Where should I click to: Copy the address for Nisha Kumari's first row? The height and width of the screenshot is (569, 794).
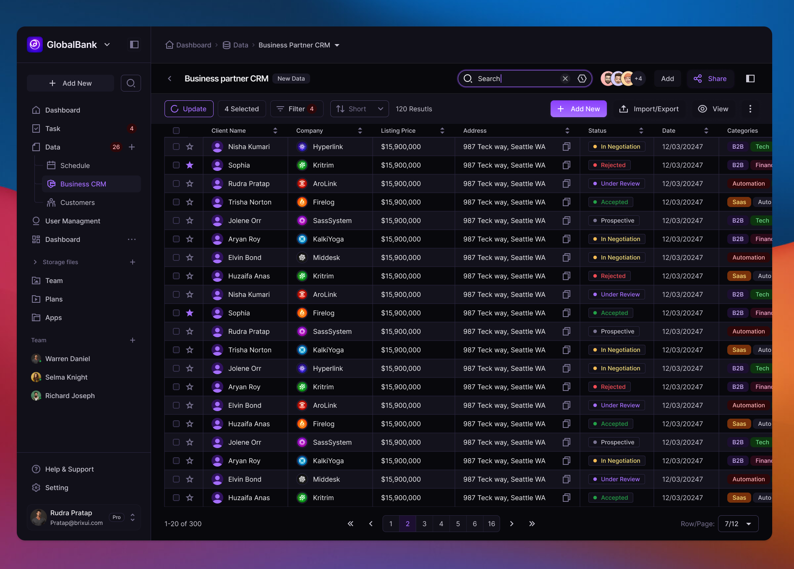(567, 147)
